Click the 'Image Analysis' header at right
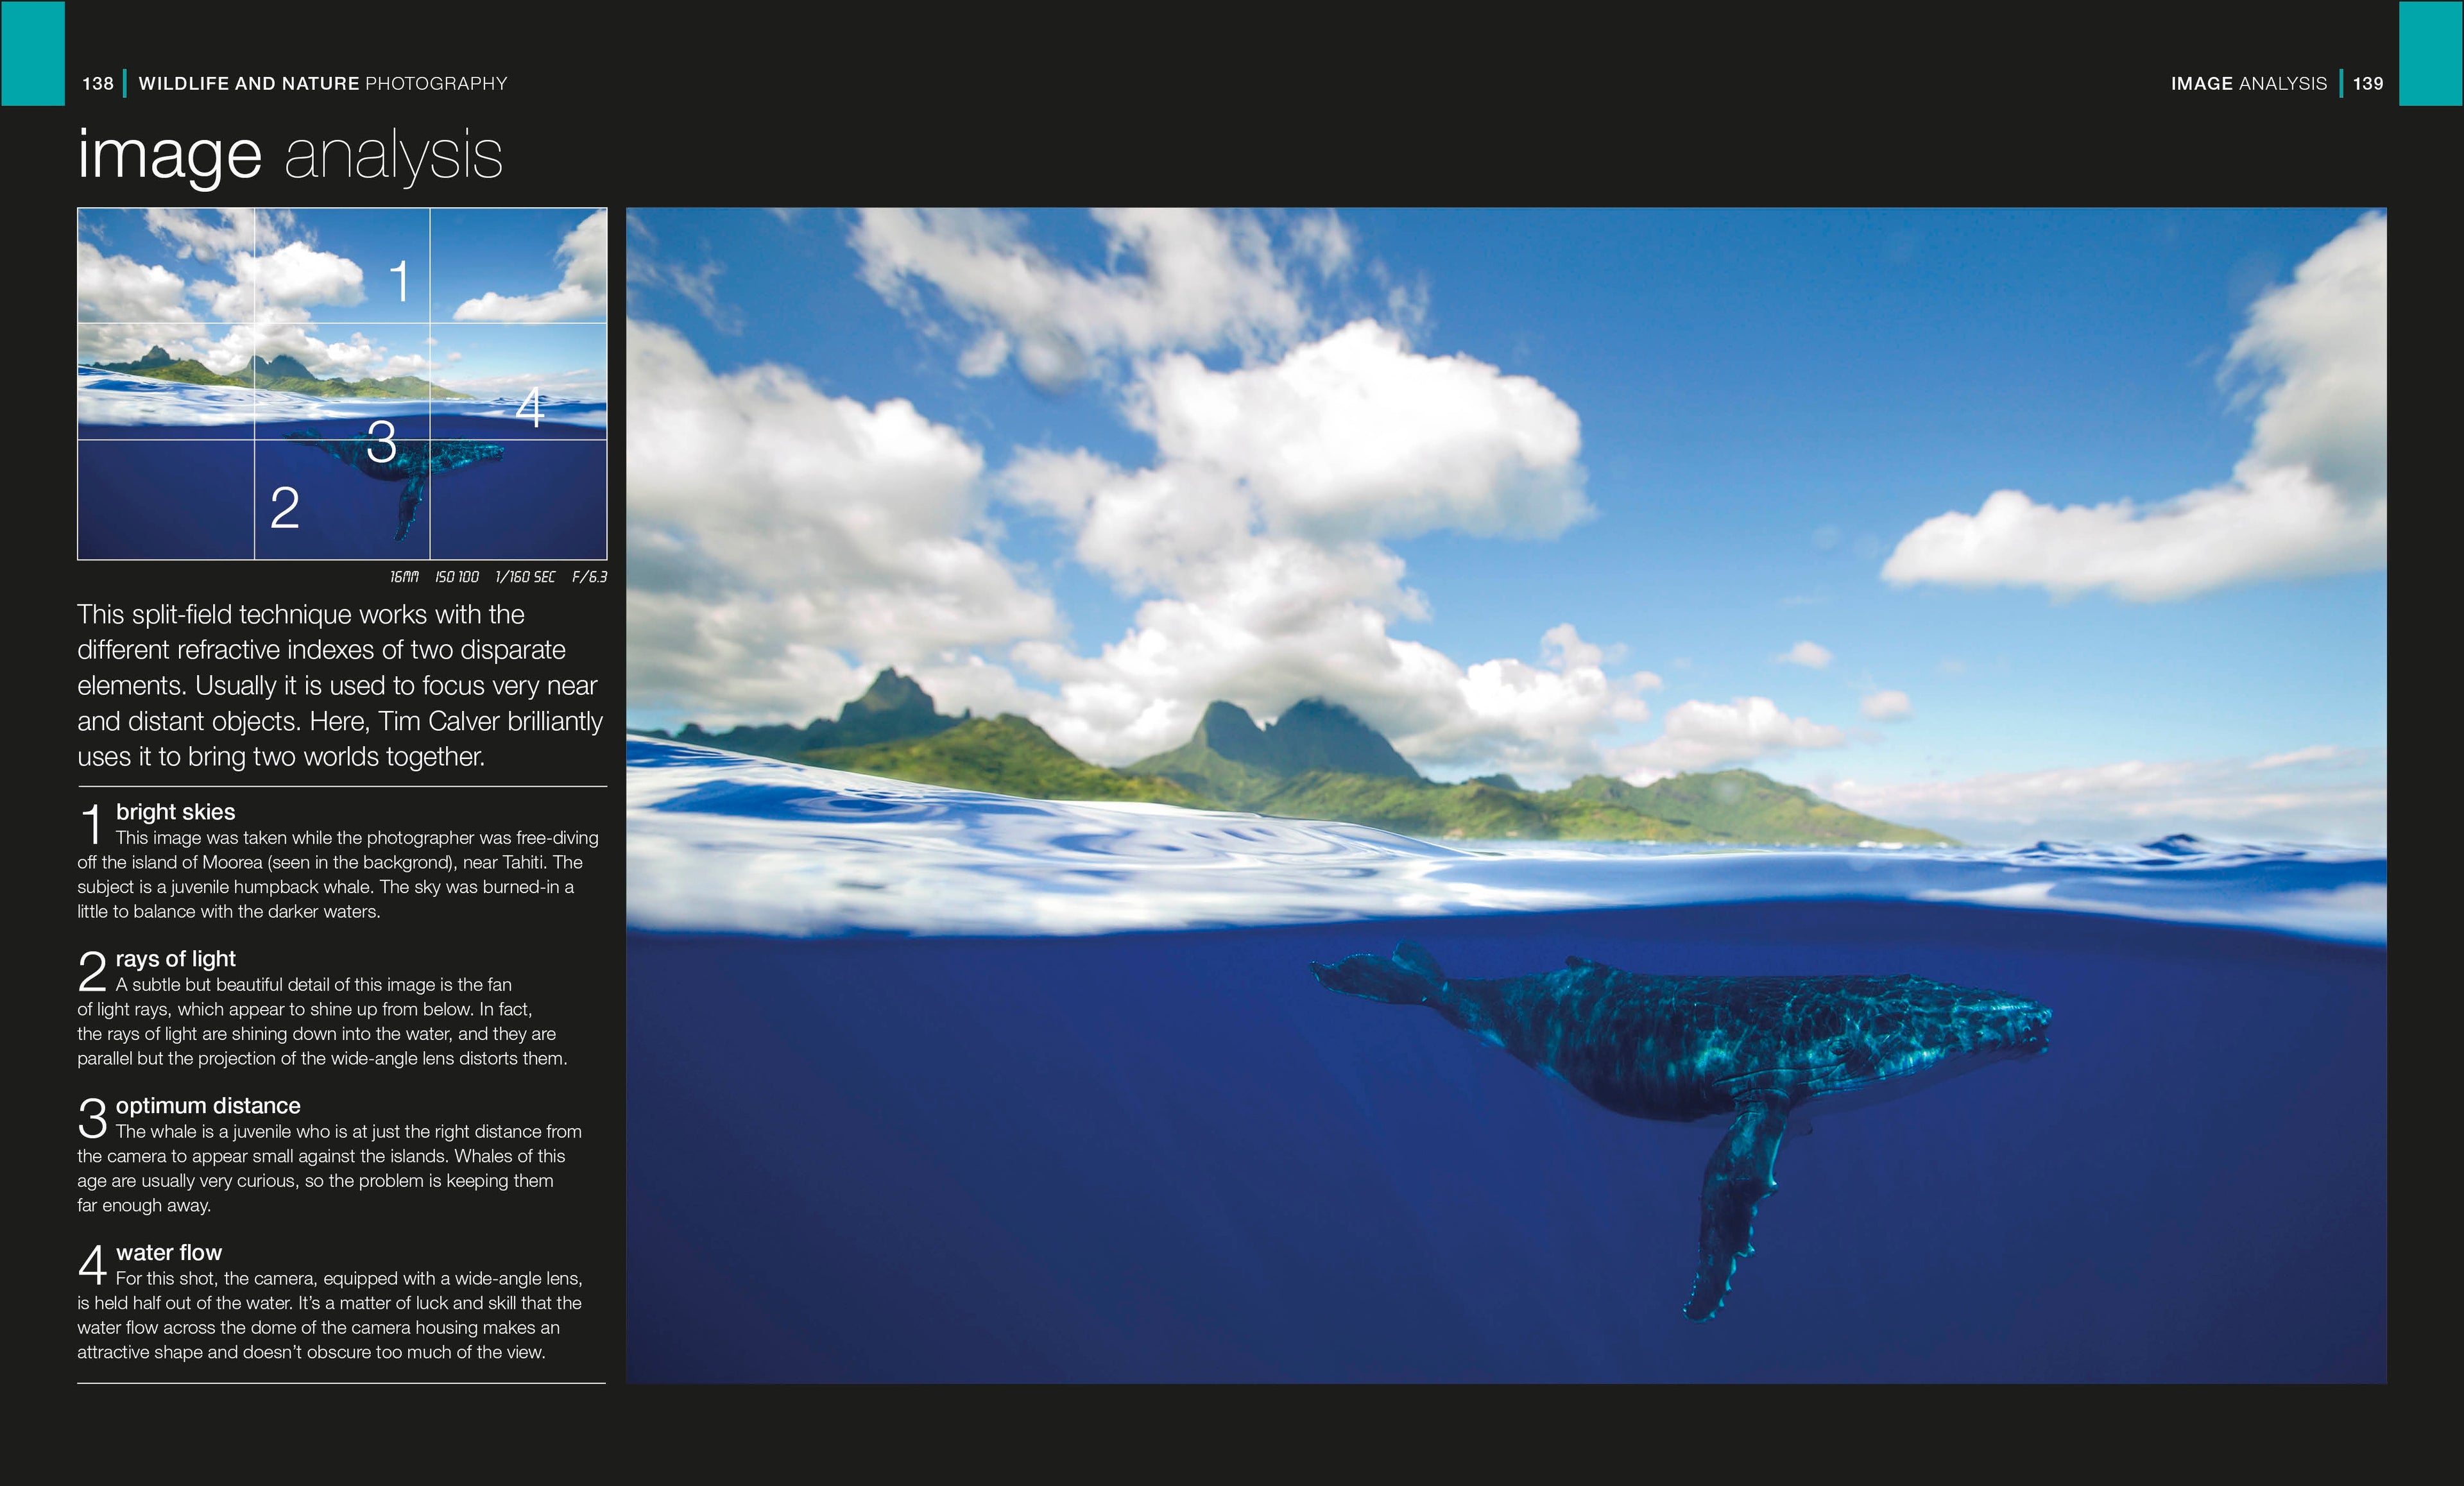The image size is (2464, 1486). click(2248, 84)
